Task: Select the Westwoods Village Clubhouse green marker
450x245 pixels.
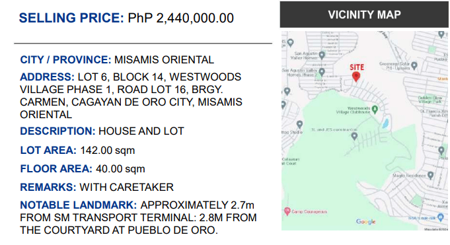Action: pyautogui.click(x=375, y=110)
